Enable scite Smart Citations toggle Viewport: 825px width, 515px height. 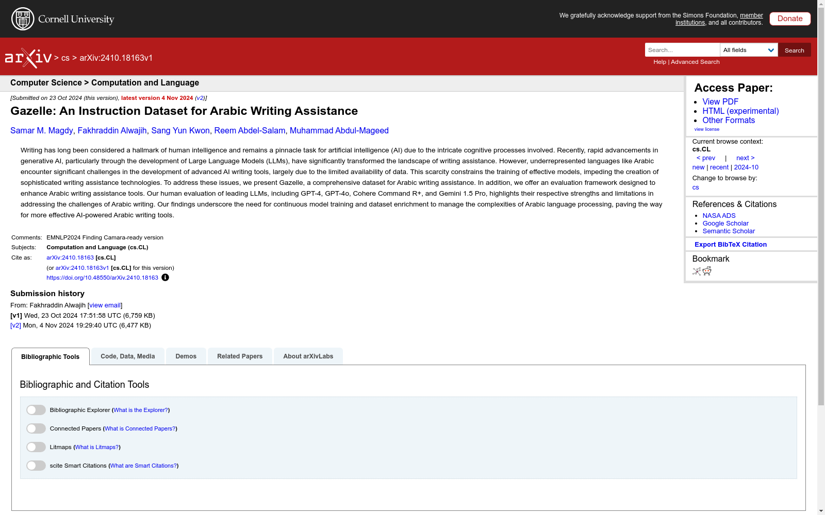point(36,466)
